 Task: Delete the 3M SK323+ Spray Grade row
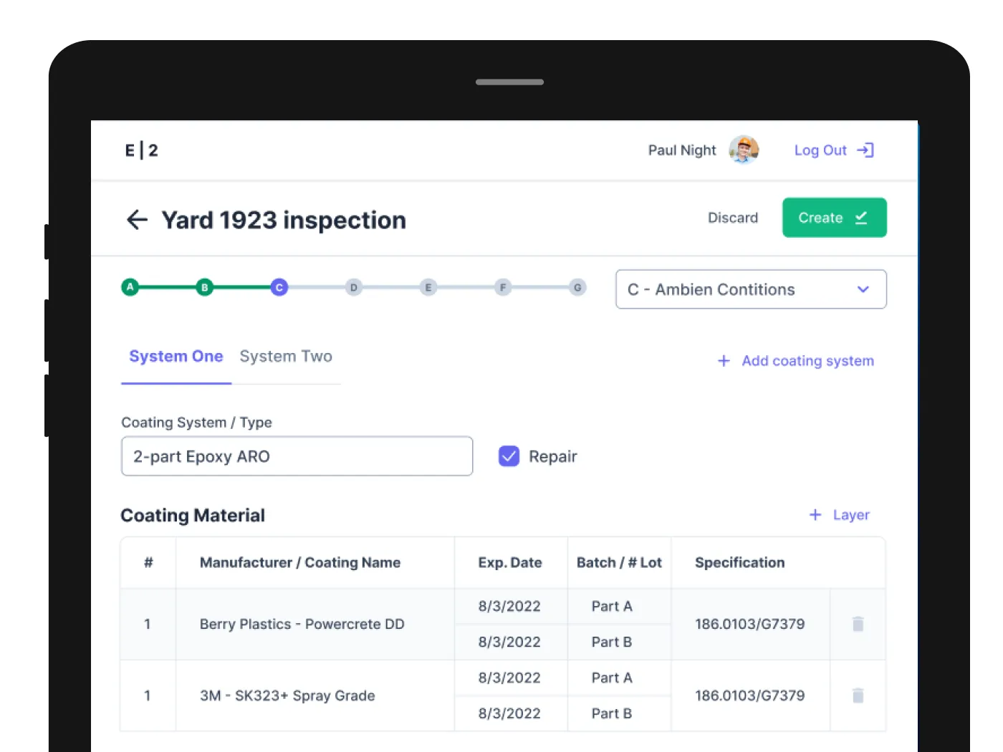click(x=858, y=695)
